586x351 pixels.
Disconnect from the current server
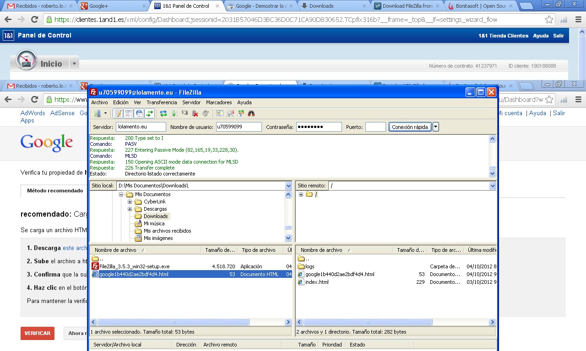(x=195, y=113)
